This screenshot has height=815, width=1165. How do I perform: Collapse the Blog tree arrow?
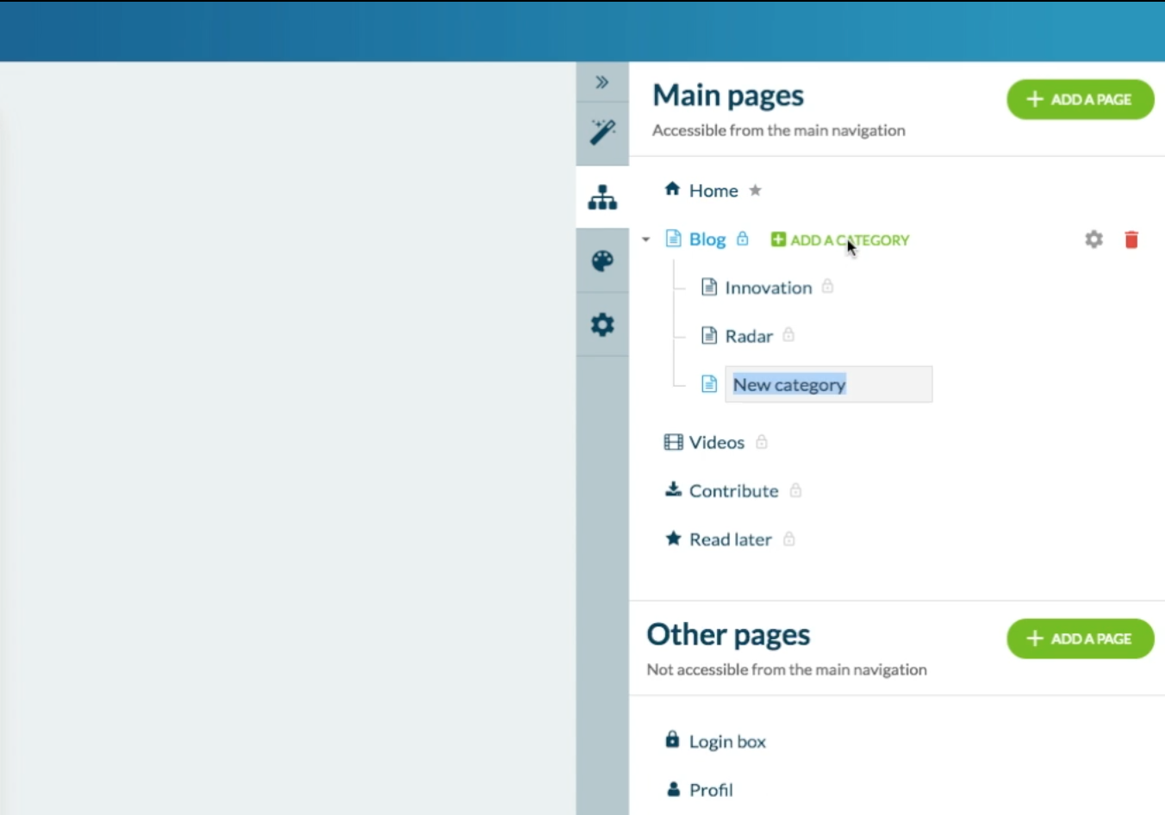[x=645, y=240]
